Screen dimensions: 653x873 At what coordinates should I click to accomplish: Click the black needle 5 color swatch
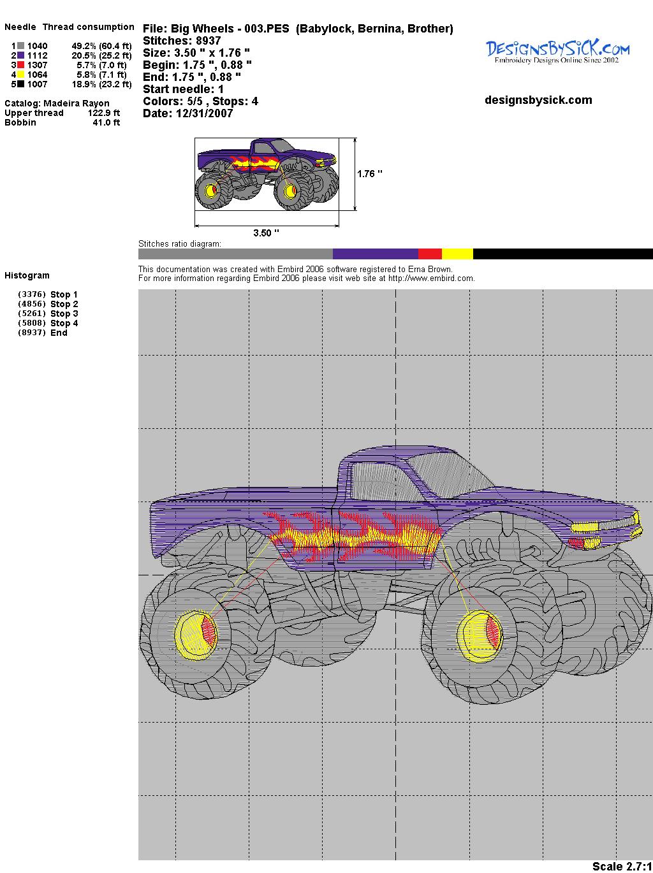(21, 84)
